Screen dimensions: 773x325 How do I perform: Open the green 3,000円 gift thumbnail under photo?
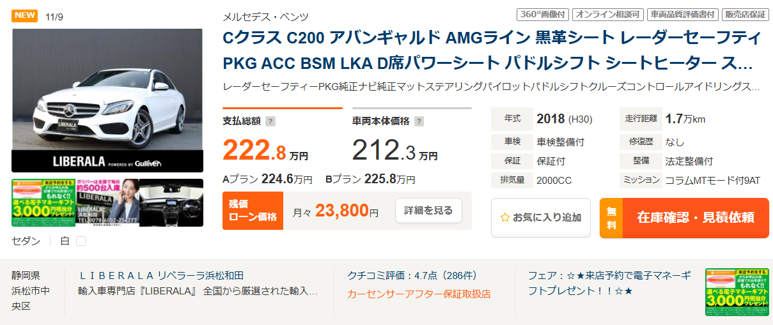pos(43,202)
